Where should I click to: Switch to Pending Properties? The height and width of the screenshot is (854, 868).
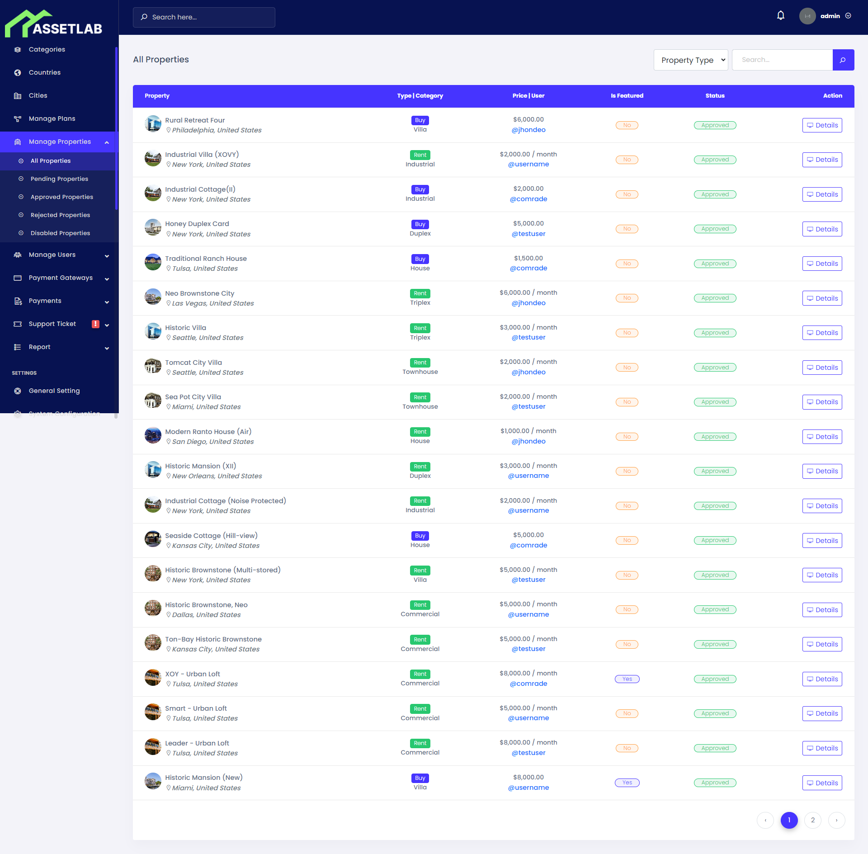[x=59, y=179]
